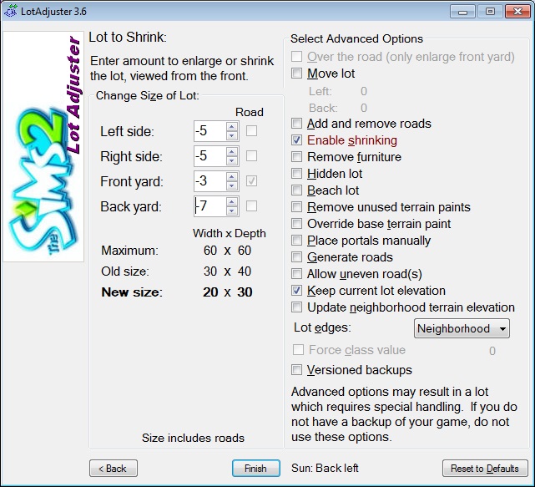Enable Place portals manually

coord(296,241)
